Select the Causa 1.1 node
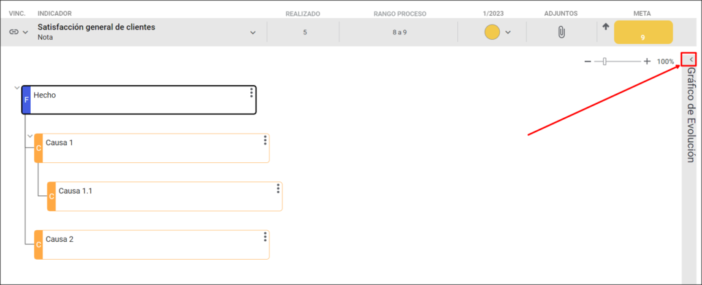 (165, 197)
